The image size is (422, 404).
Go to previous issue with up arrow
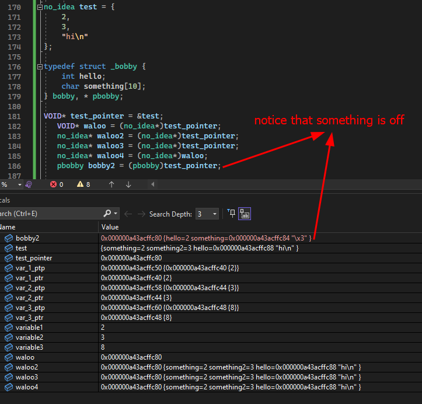click(x=111, y=184)
